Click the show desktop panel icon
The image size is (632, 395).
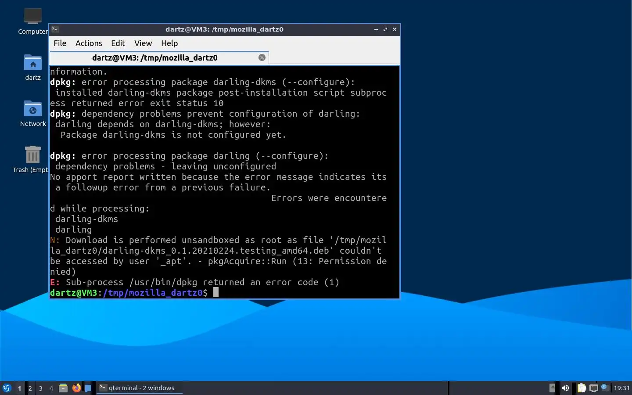tap(88, 388)
